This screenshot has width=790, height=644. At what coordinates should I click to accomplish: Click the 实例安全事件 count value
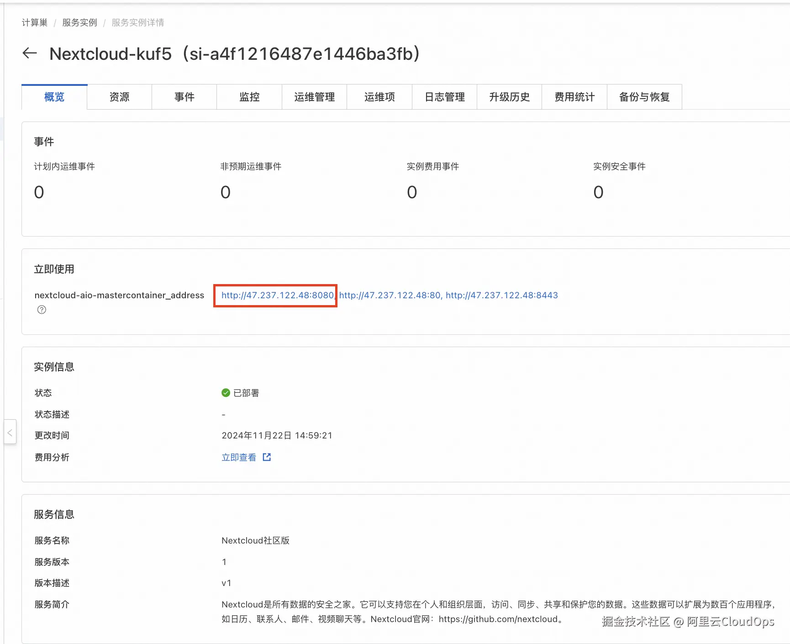point(598,192)
